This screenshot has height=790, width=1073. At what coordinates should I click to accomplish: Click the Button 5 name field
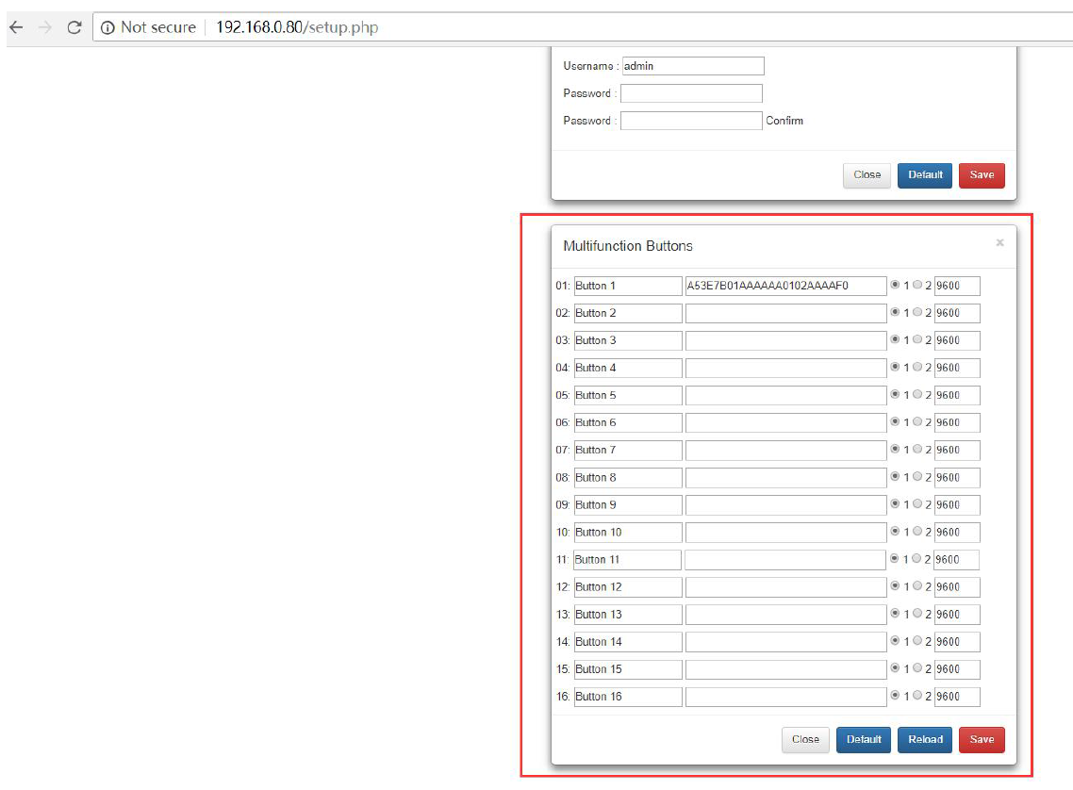[628, 395]
